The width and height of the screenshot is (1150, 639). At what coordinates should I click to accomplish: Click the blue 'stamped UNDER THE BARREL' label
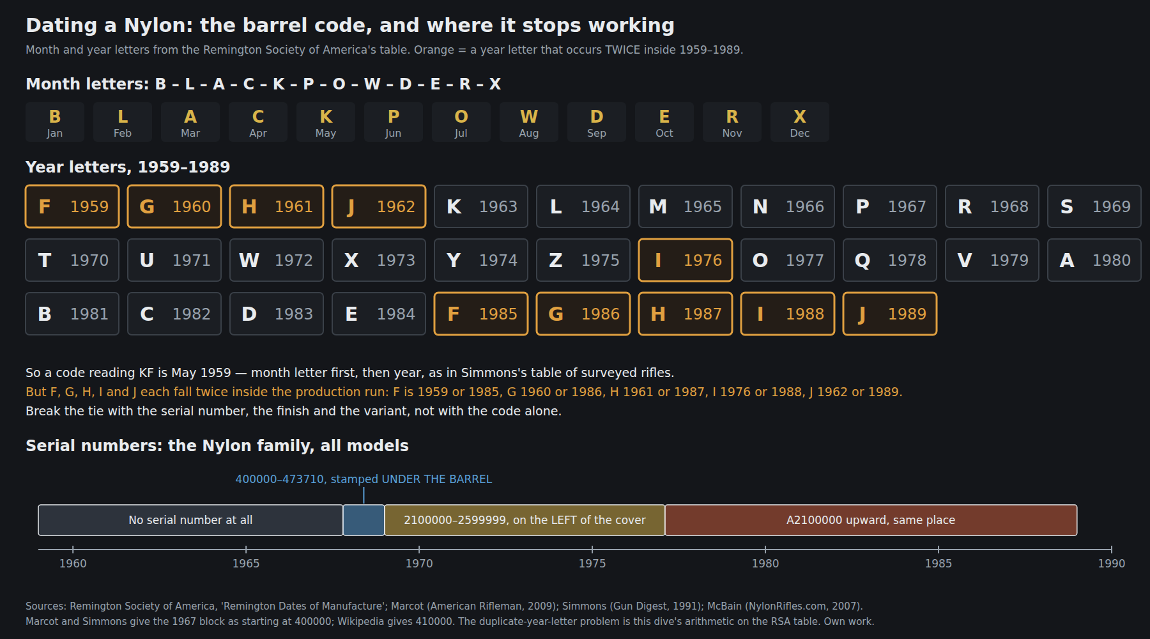[364, 479]
